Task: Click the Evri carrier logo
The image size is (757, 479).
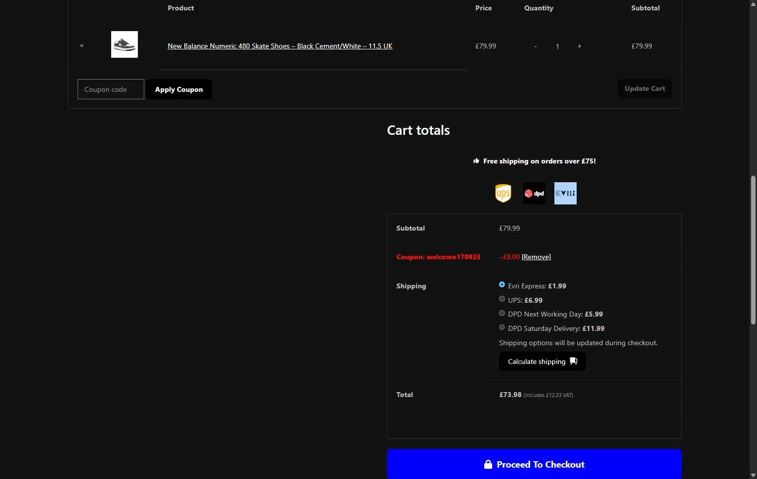Action: (565, 193)
